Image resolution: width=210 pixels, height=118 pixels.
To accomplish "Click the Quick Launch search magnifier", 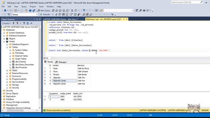I will pyautogui.click(x=201, y=2).
